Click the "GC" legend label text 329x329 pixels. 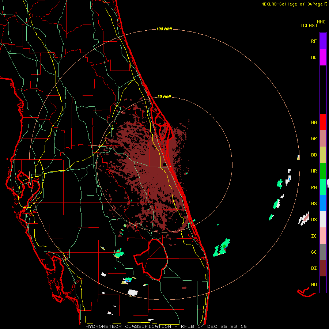[314, 252]
